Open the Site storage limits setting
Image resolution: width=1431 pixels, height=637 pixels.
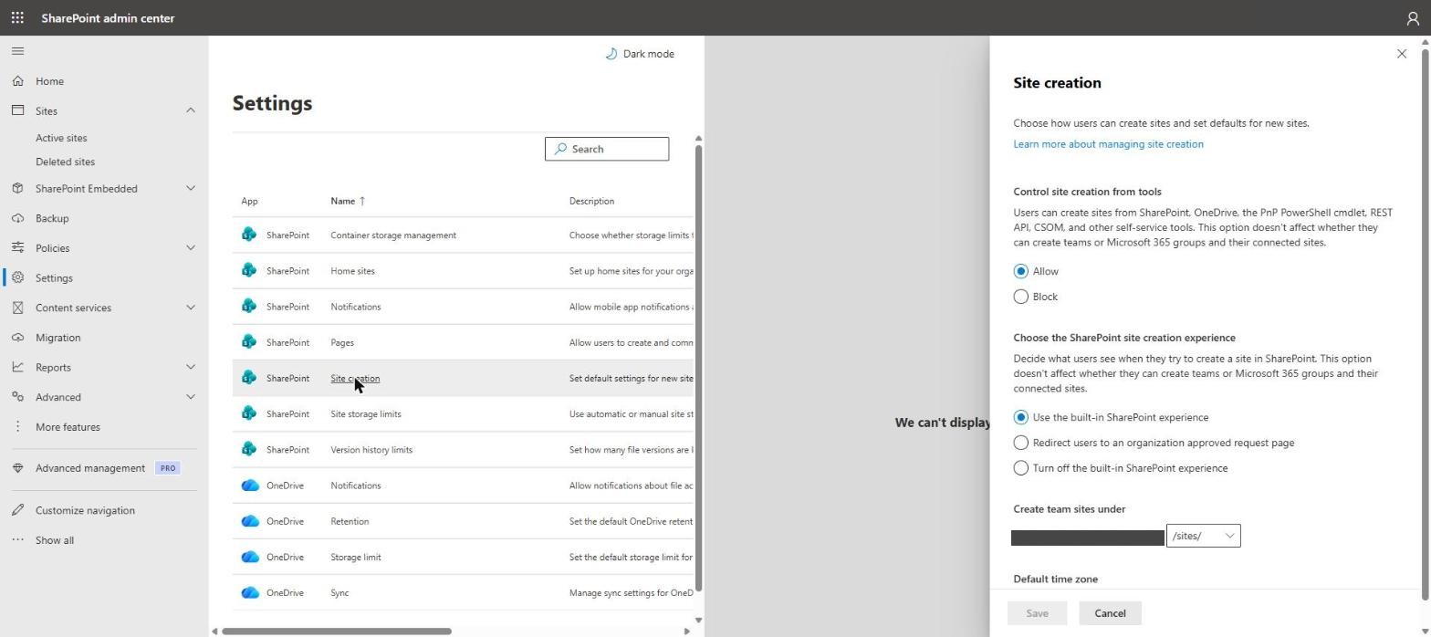click(366, 413)
